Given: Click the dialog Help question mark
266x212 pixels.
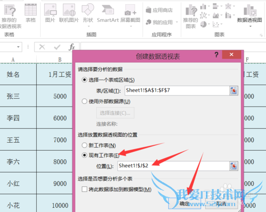Looking at the screenshot, I should coord(216,54).
